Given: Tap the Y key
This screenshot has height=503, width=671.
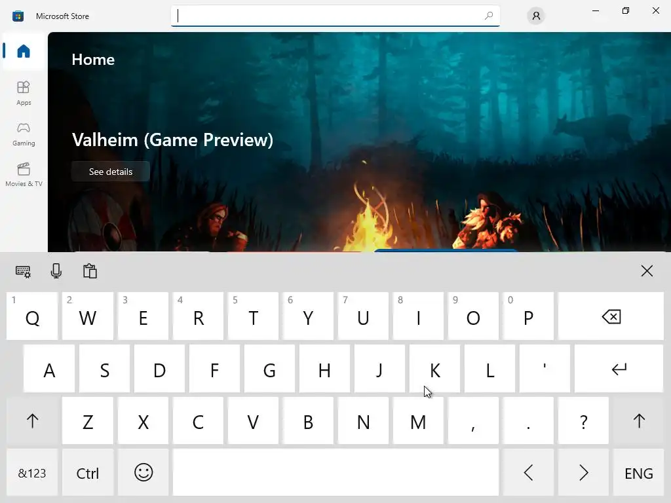Looking at the screenshot, I should (308, 316).
